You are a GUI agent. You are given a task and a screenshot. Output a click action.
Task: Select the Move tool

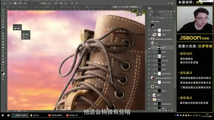(3, 10)
